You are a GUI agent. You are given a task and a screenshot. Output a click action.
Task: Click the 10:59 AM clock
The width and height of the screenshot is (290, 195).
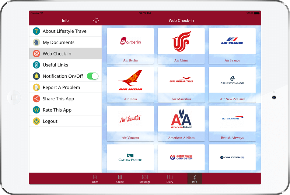(x=145, y=13)
